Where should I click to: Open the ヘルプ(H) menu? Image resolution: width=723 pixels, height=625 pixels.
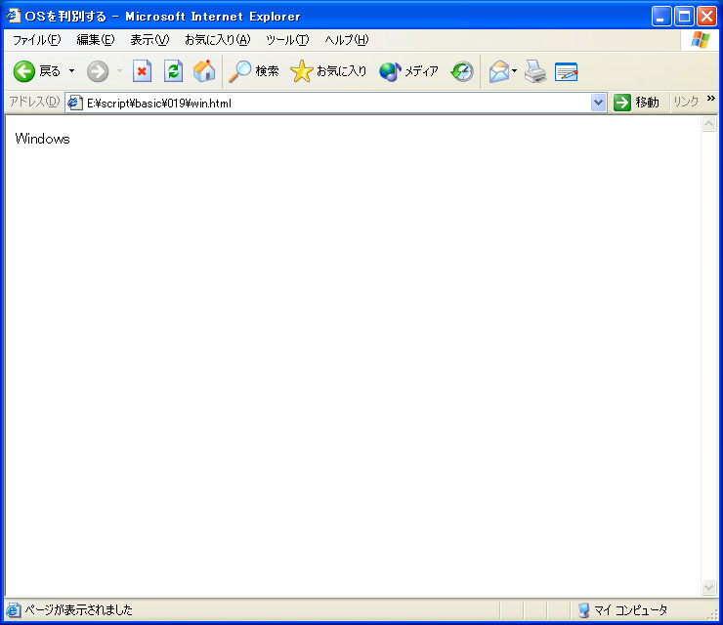[346, 40]
